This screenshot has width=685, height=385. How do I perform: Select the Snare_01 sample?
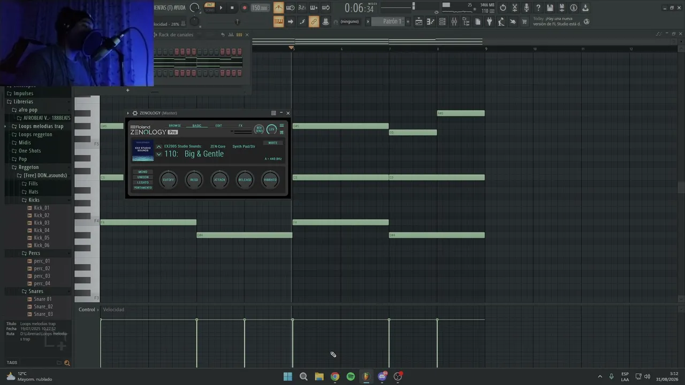[x=43, y=299]
